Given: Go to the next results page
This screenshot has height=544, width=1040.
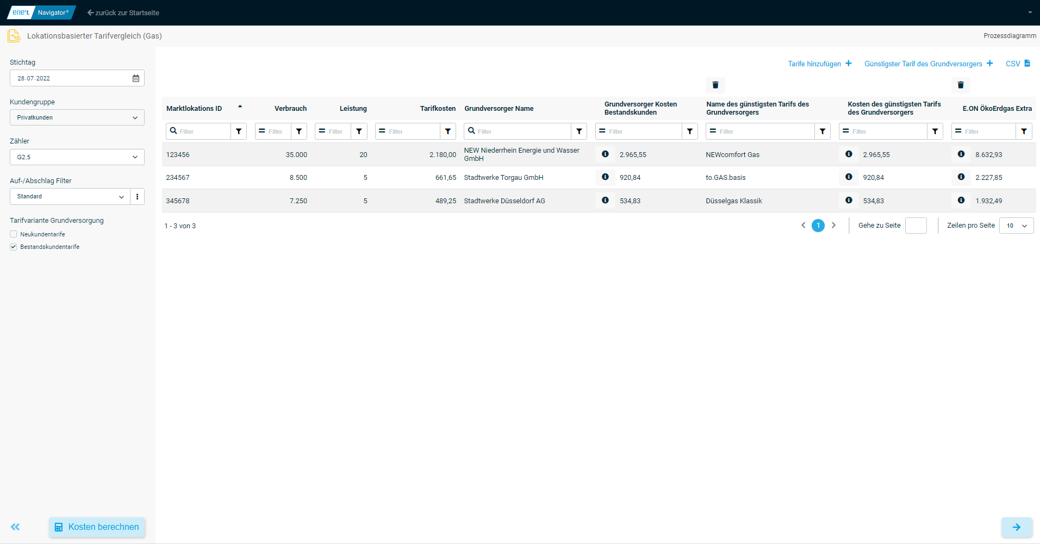Looking at the screenshot, I should coord(833,225).
